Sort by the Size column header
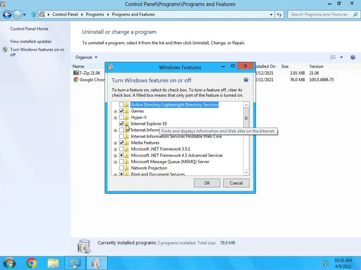361x270 pixels. click(x=285, y=66)
